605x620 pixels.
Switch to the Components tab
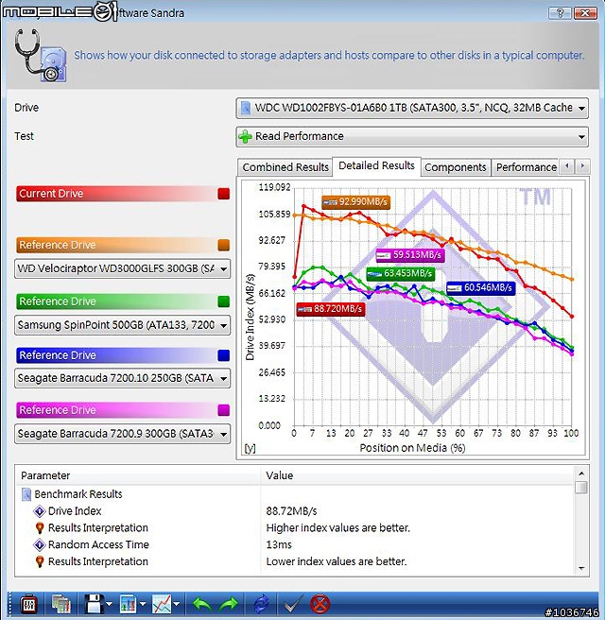456,167
